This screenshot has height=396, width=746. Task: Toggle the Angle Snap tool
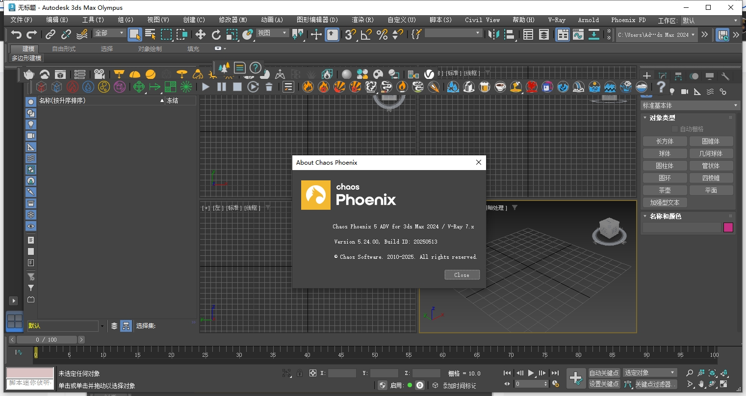[x=365, y=34]
